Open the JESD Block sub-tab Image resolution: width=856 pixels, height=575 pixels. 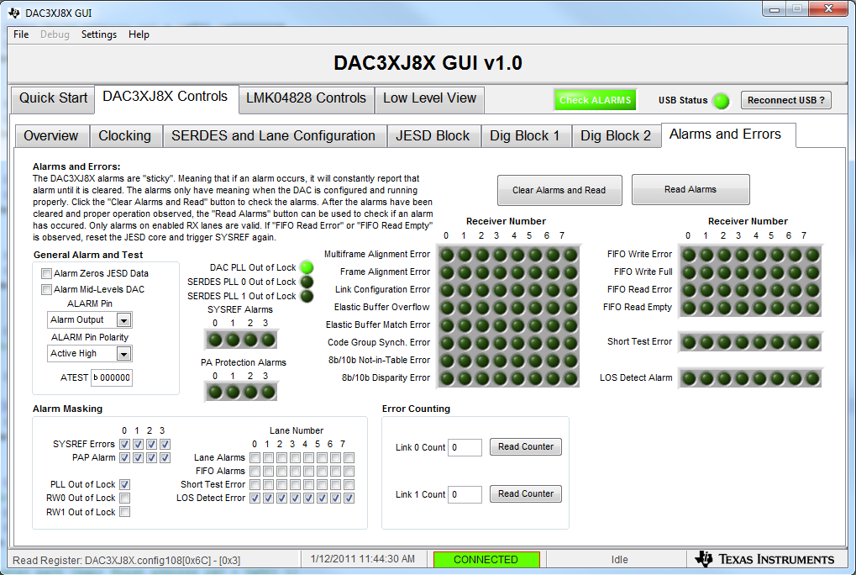[x=433, y=136]
